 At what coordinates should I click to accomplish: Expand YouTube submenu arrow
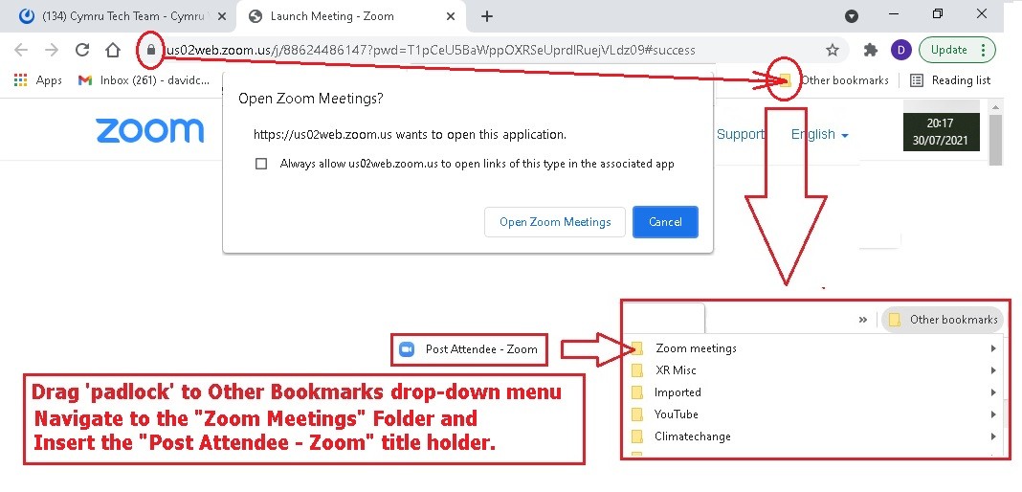pos(993,414)
